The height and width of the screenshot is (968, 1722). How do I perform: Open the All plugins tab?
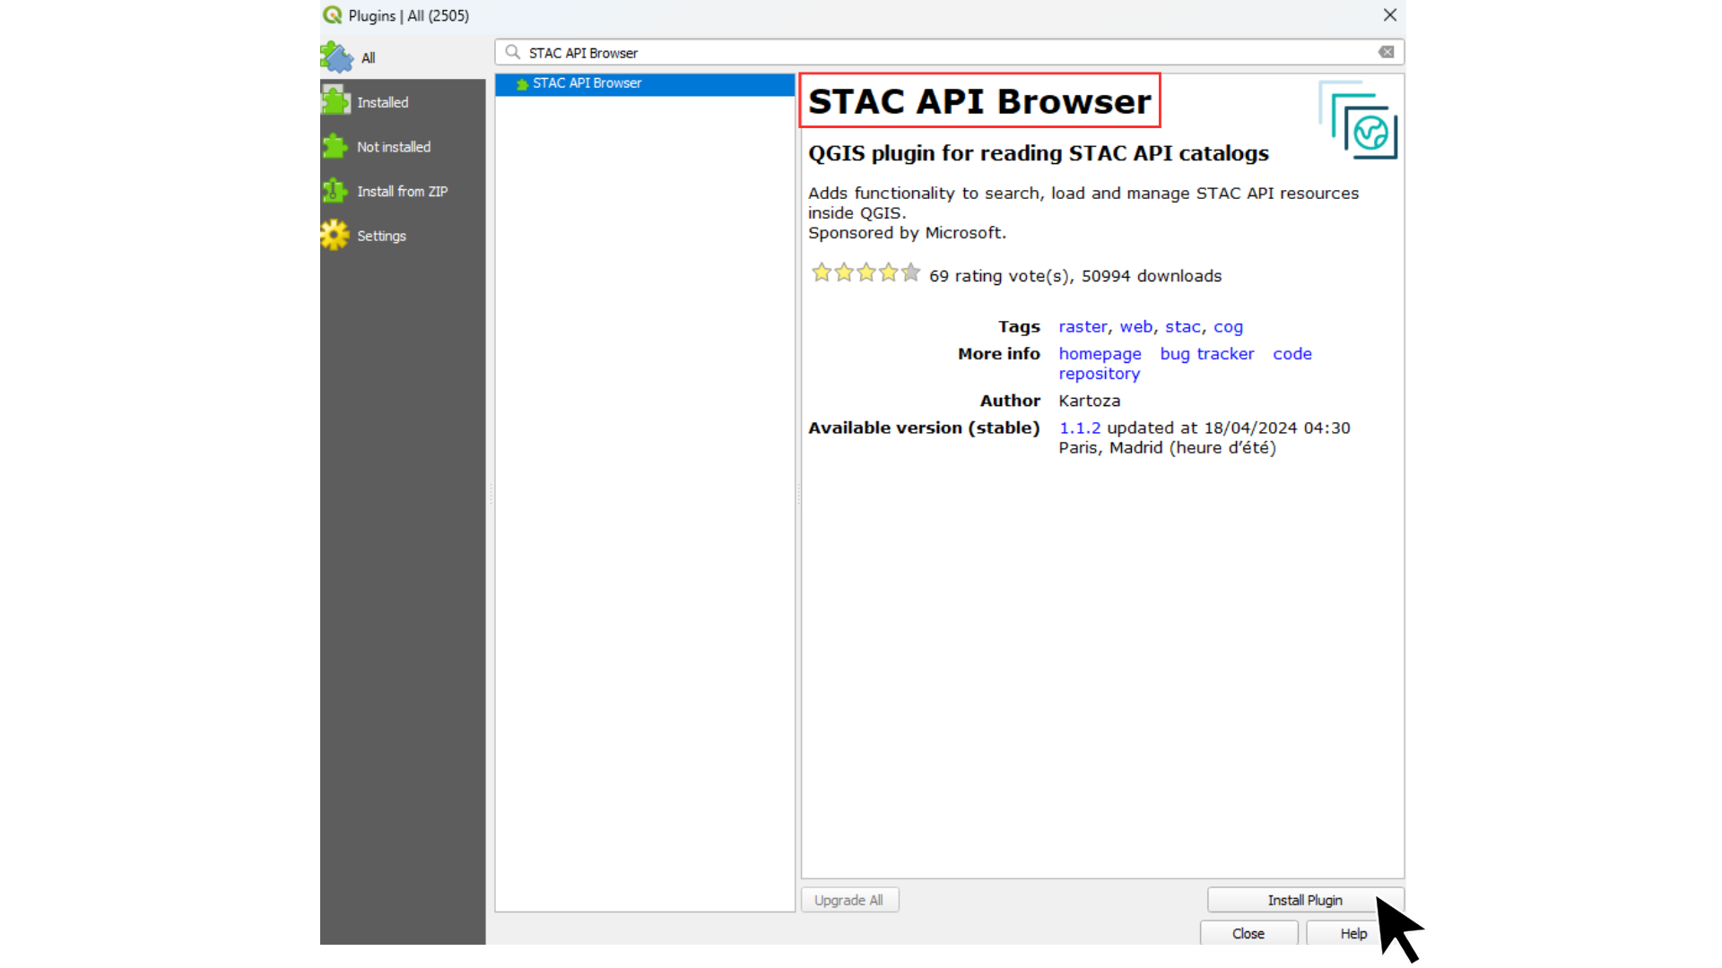pyautogui.click(x=403, y=57)
